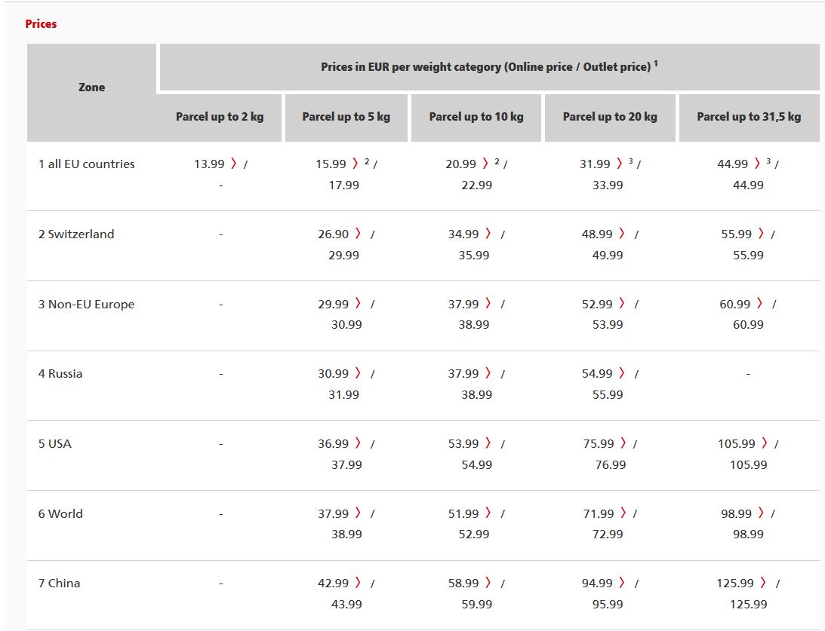The width and height of the screenshot is (825, 631).
Task: Select the 6 World row label
Action: (60, 513)
